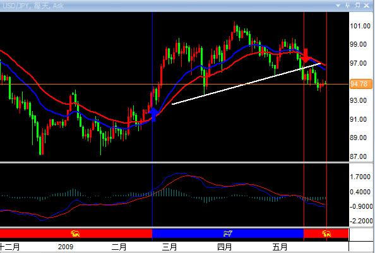375x253 pixels.
Task: Click the bear icon near 2009 label
Action: click(x=75, y=233)
